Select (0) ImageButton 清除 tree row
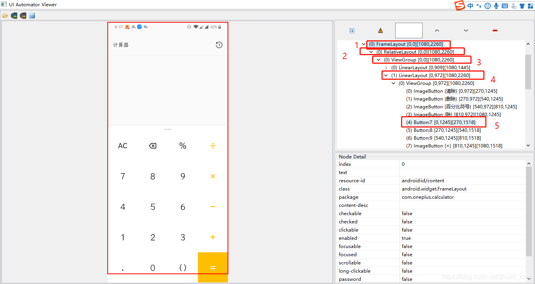 coord(452,91)
